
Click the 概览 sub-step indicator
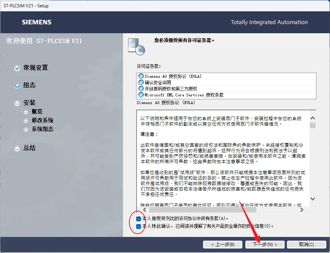[26, 112]
